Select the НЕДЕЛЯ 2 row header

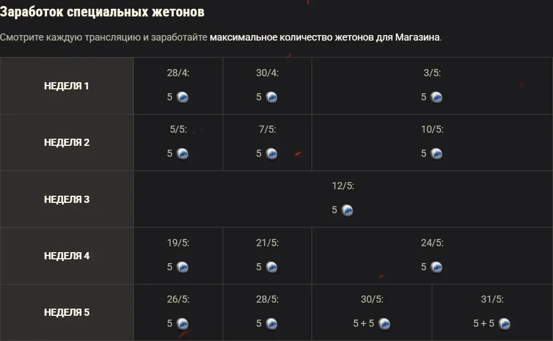click(66, 143)
